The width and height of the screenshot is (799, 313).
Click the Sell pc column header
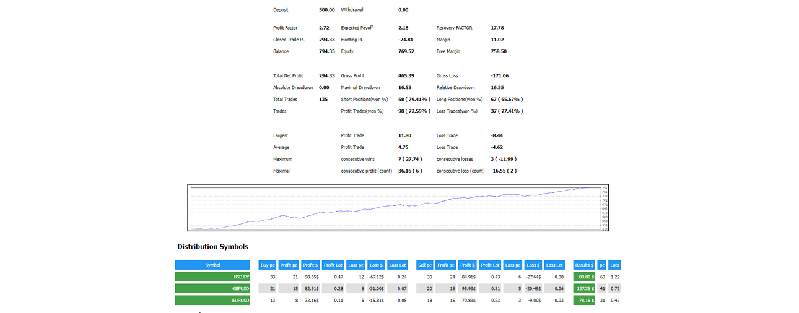426,265
